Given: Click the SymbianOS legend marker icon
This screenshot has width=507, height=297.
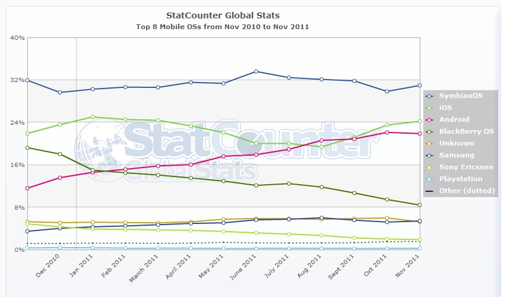Looking at the screenshot, I should [x=429, y=96].
